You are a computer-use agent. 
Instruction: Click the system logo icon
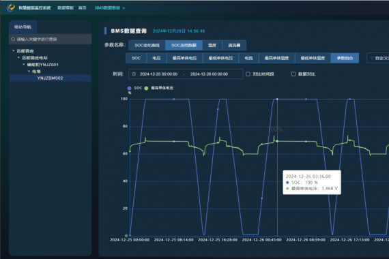click(x=11, y=7)
